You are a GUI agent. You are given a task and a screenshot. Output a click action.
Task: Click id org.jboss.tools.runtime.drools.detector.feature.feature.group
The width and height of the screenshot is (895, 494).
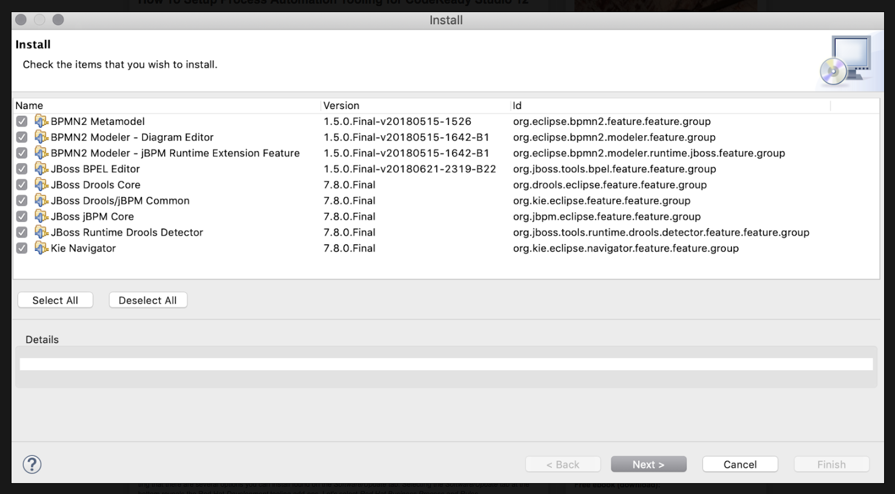coord(661,232)
